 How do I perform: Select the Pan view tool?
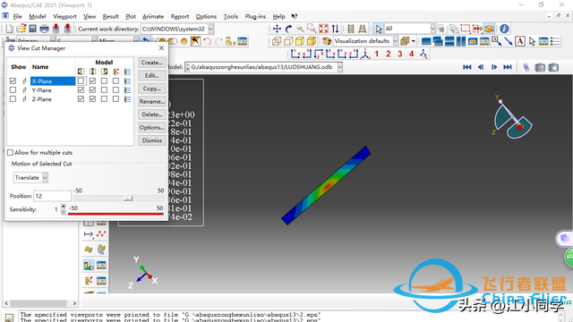pos(277,29)
